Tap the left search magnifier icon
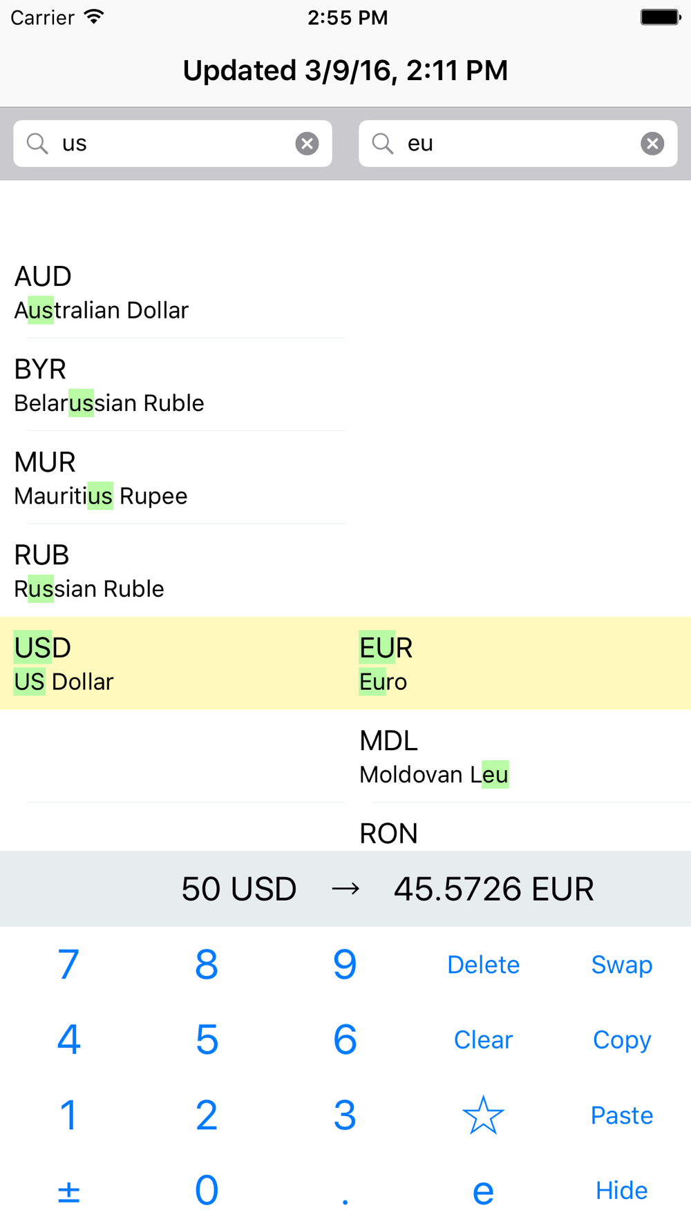 click(37, 144)
